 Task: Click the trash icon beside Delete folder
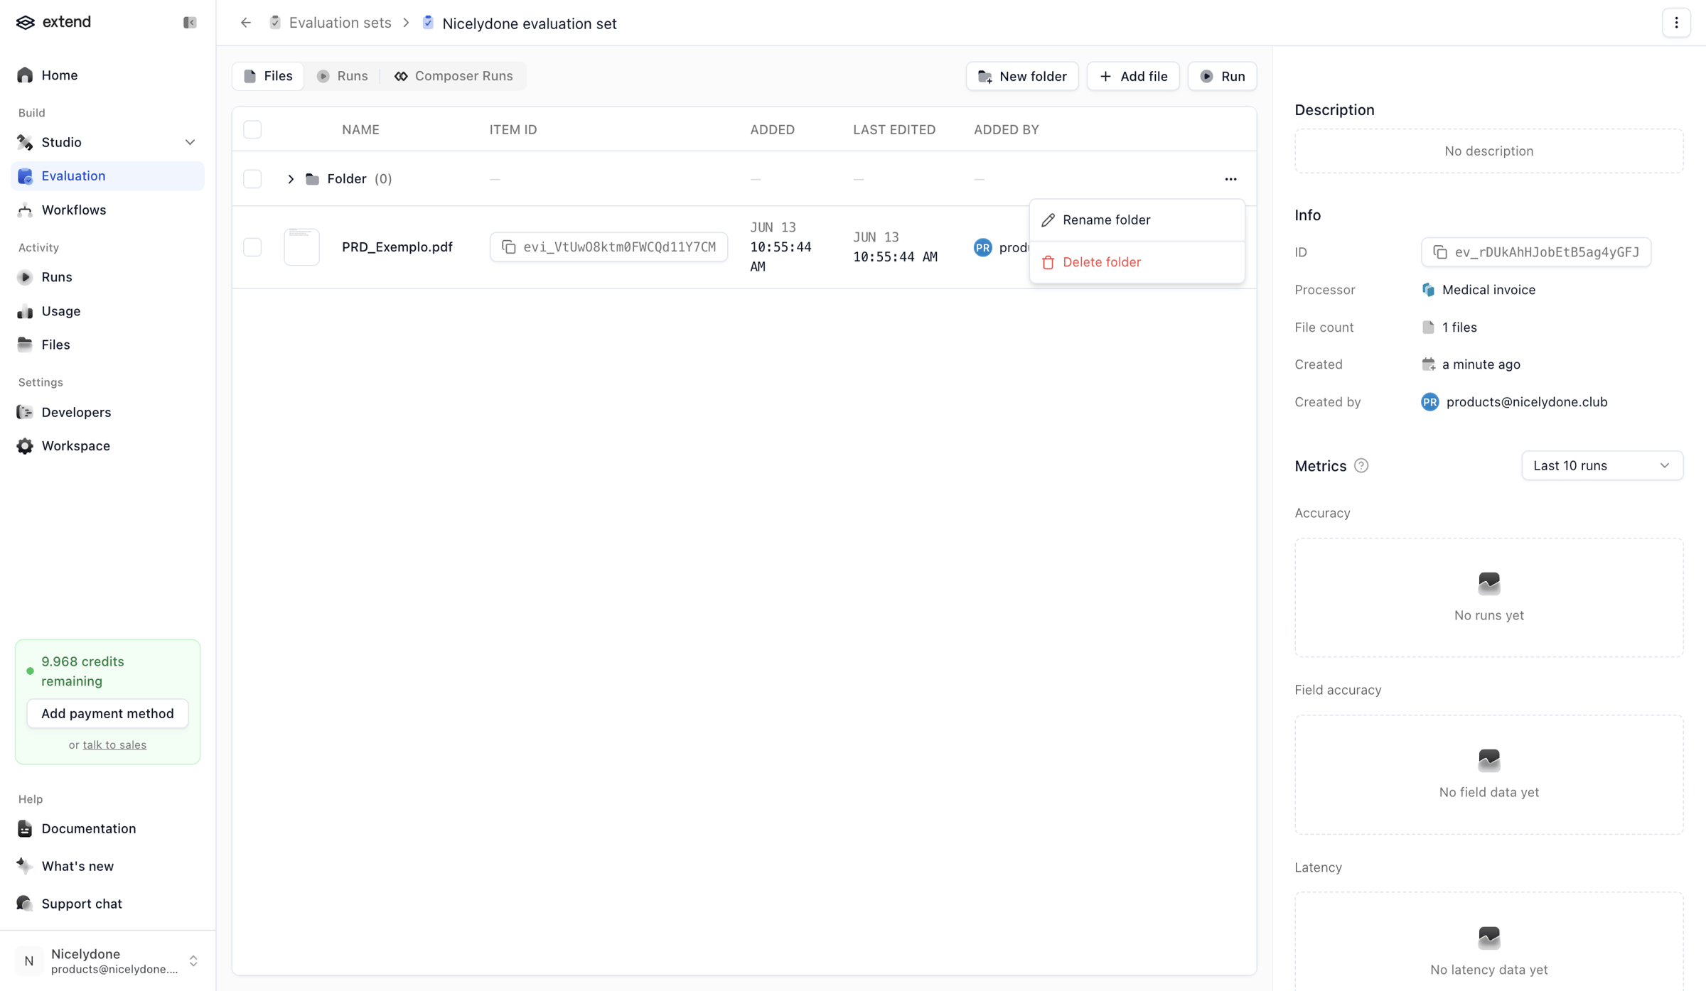1048,262
